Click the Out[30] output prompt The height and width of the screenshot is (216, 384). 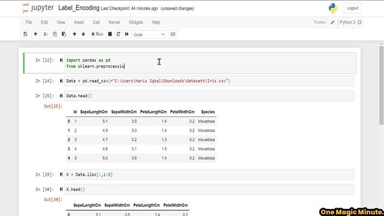click(53, 200)
